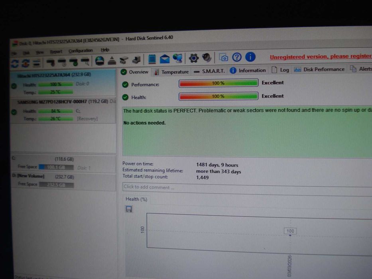
Task: Click the grey drive device toolbar icon
Action: [x=124, y=60]
